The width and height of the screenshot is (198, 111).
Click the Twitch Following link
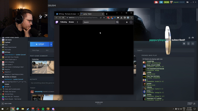63,22
